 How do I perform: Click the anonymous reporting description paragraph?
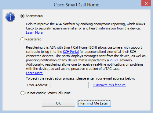click(x=86, y=26)
